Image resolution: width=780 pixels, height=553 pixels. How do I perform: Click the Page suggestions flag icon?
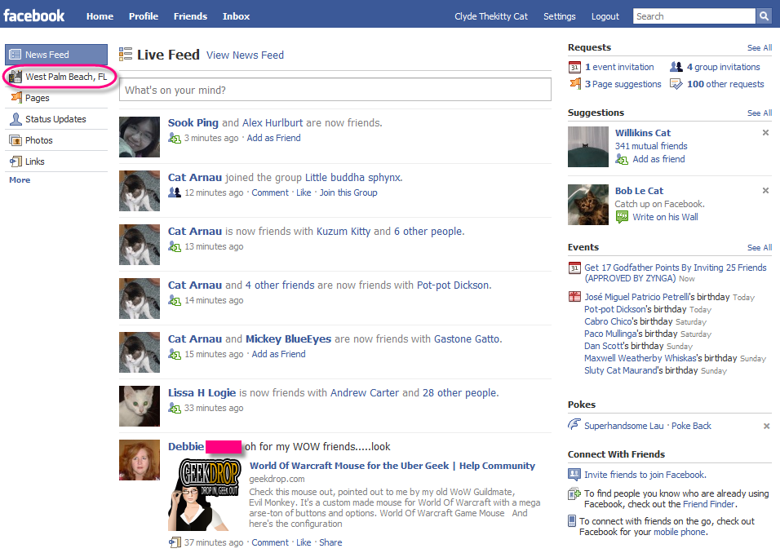click(575, 83)
